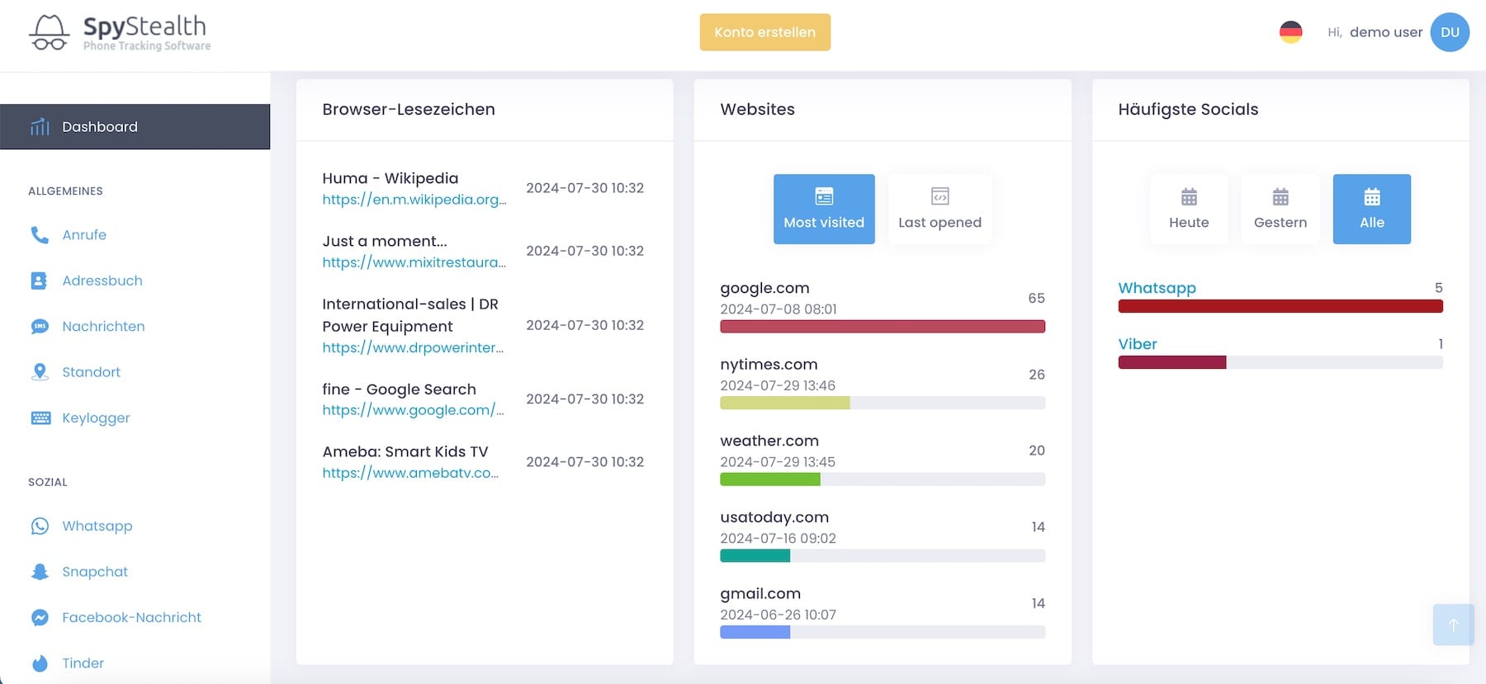Click the Facebook Messenger icon
The width and height of the screenshot is (1486, 684).
point(40,617)
